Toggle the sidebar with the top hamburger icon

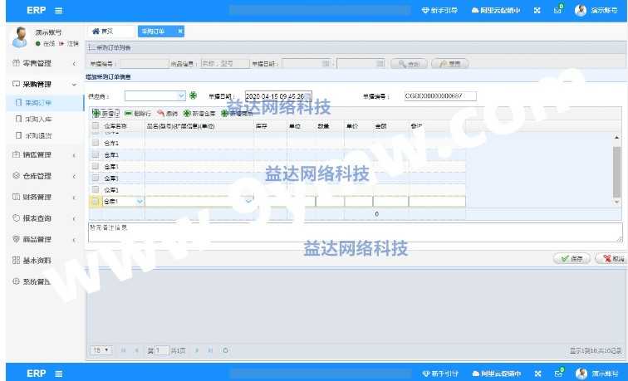pos(58,11)
